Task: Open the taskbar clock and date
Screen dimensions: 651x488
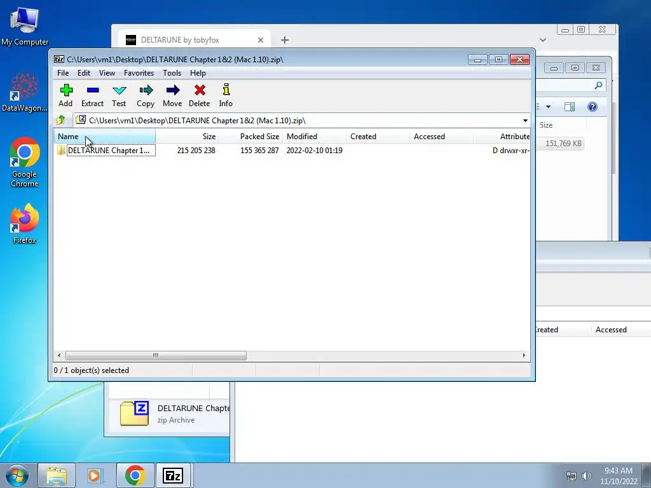Action: [619, 476]
